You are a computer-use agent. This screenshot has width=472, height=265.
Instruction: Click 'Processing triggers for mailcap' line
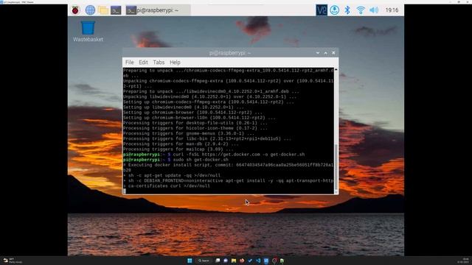(x=178, y=149)
